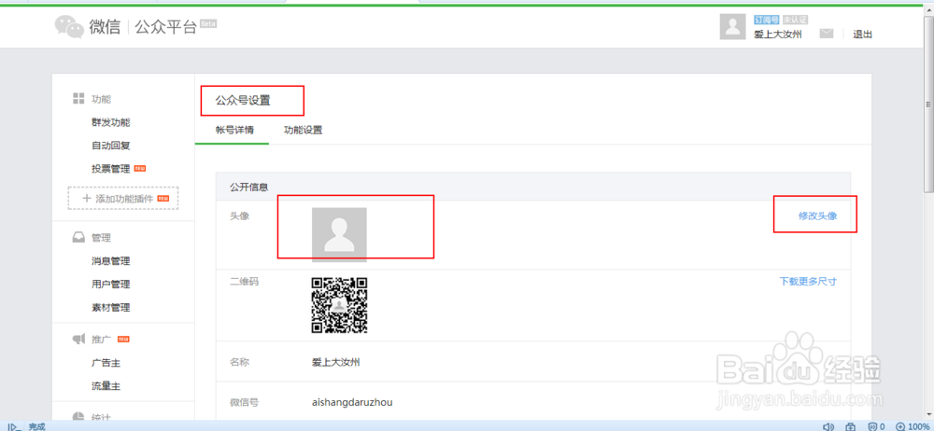Click the 统计 pie chart icon

[x=78, y=418]
